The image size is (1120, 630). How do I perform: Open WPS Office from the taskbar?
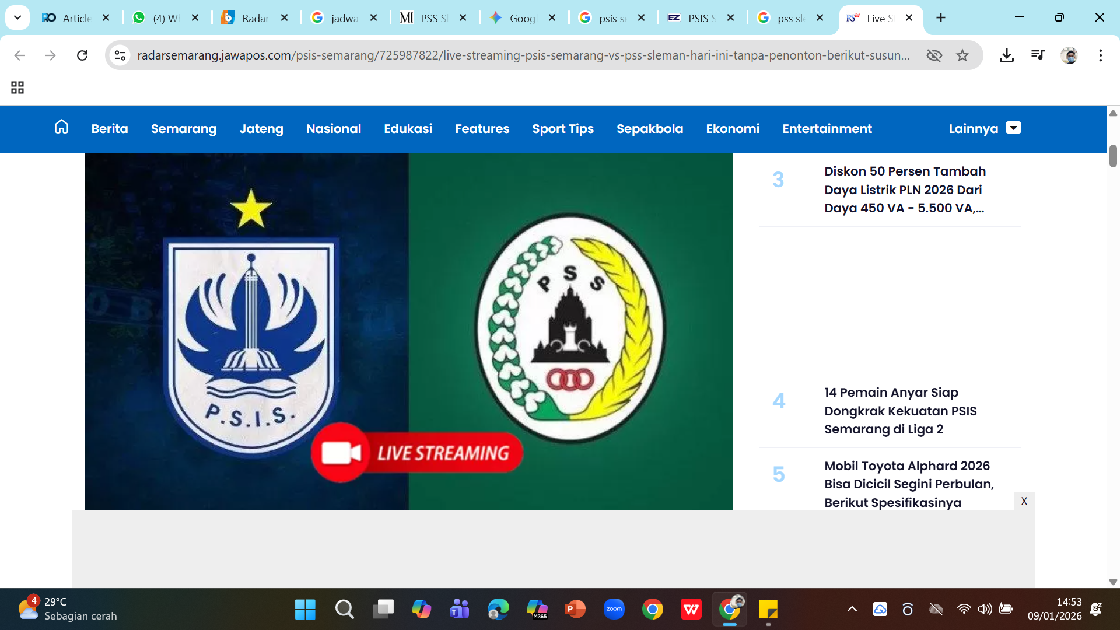[691, 610]
